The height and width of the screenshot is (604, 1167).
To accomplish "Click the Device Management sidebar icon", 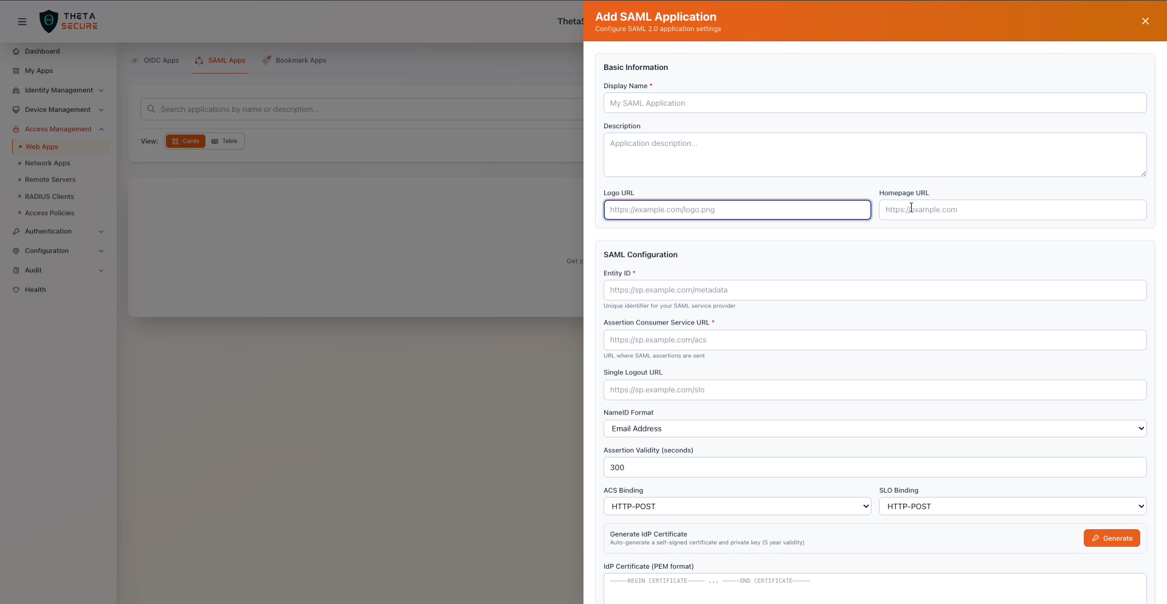I will [15, 109].
